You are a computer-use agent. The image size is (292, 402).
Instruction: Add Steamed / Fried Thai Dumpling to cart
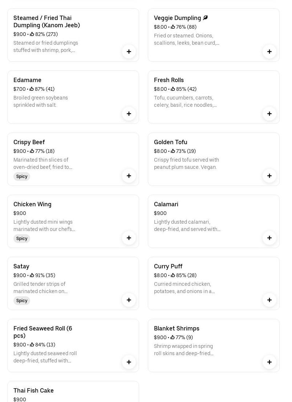point(129,52)
